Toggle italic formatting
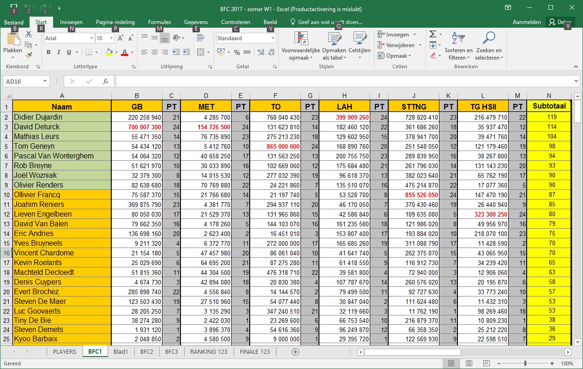The width and height of the screenshot is (583, 369). click(x=59, y=52)
